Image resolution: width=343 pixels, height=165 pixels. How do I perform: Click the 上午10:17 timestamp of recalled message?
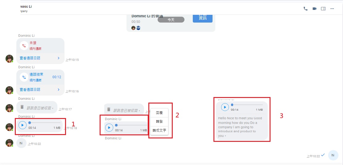click(65, 109)
